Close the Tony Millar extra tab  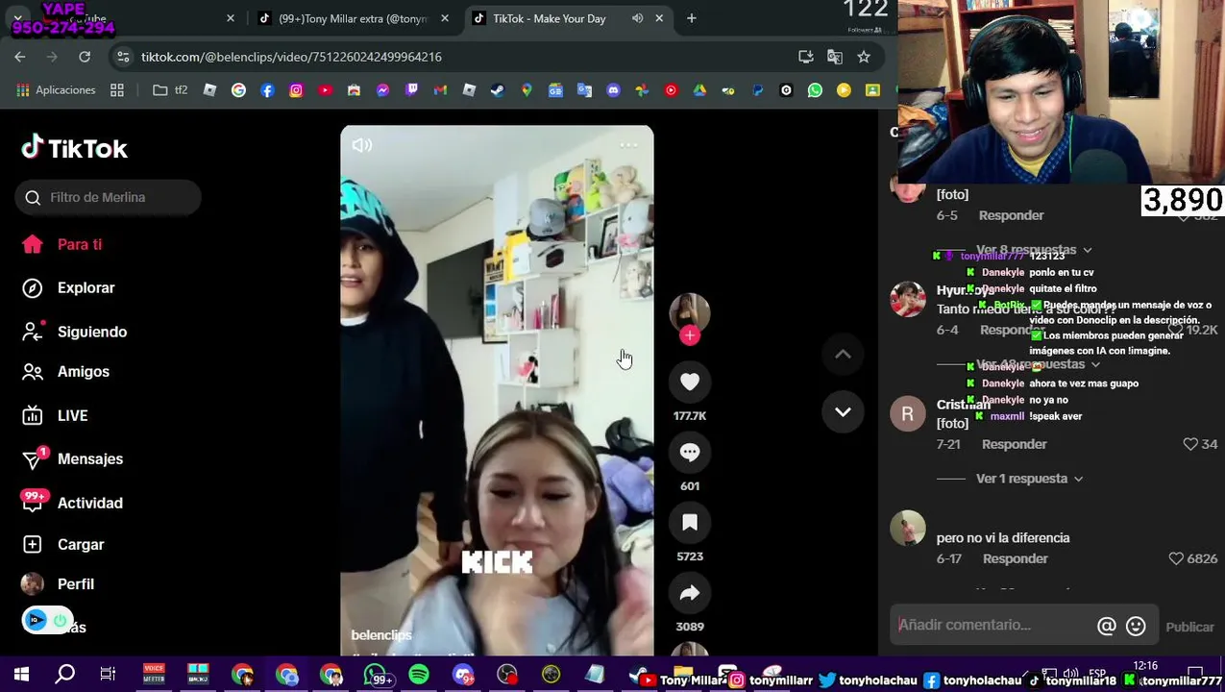click(x=445, y=18)
